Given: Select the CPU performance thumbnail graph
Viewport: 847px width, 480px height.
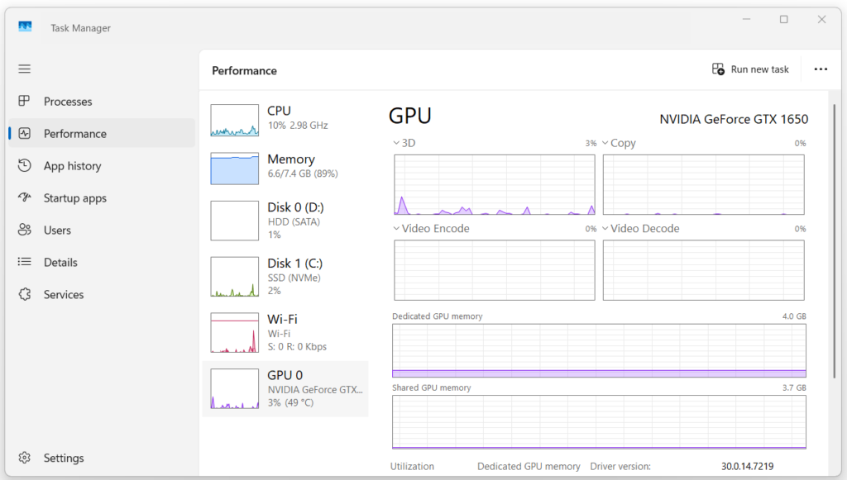Looking at the screenshot, I should coord(234,120).
